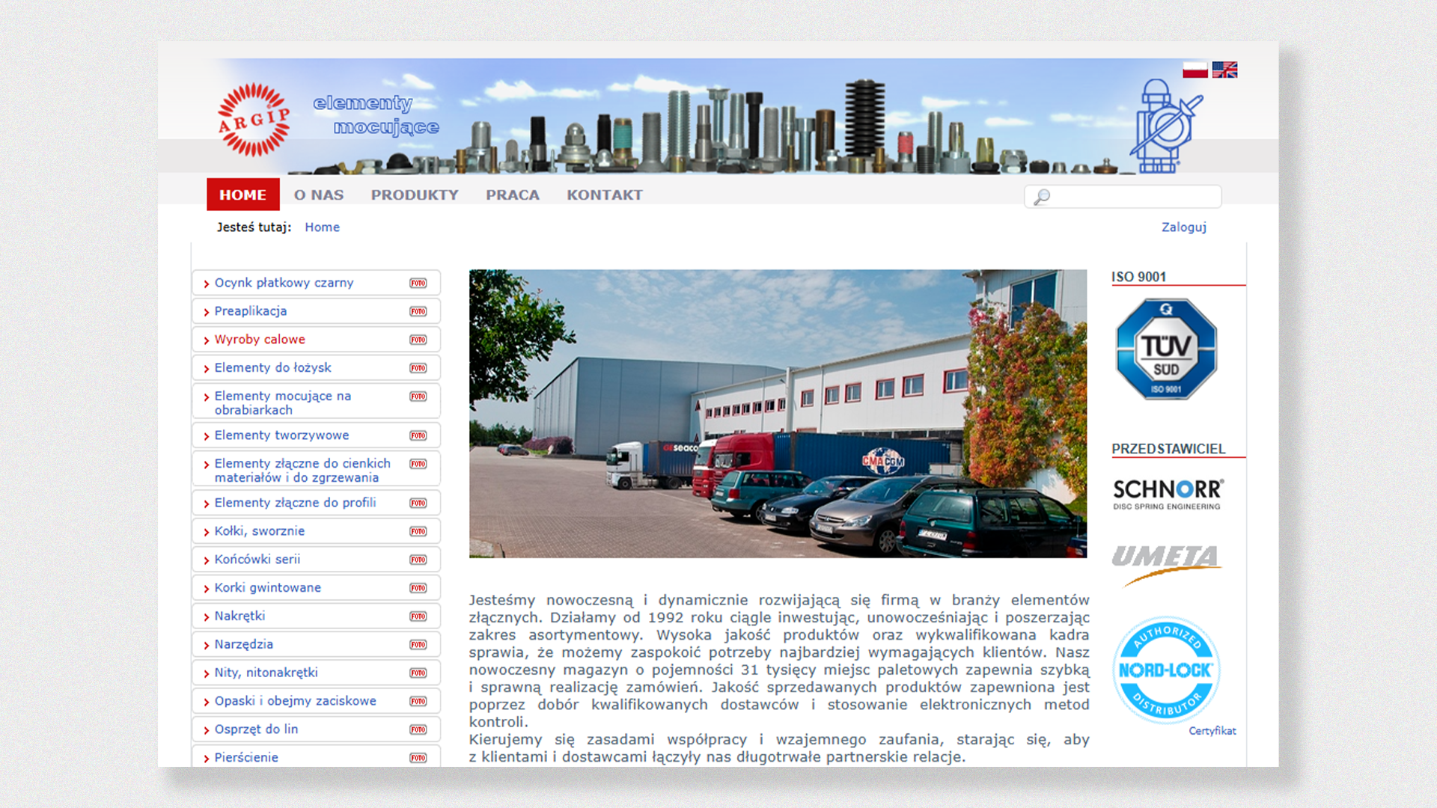Click the warehouse building photo

tap(778, 413)
